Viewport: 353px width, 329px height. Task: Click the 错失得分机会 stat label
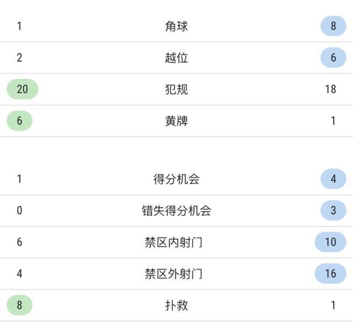pos(176,210)
